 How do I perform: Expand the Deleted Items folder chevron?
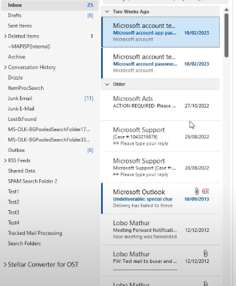(x=5, y=36)
